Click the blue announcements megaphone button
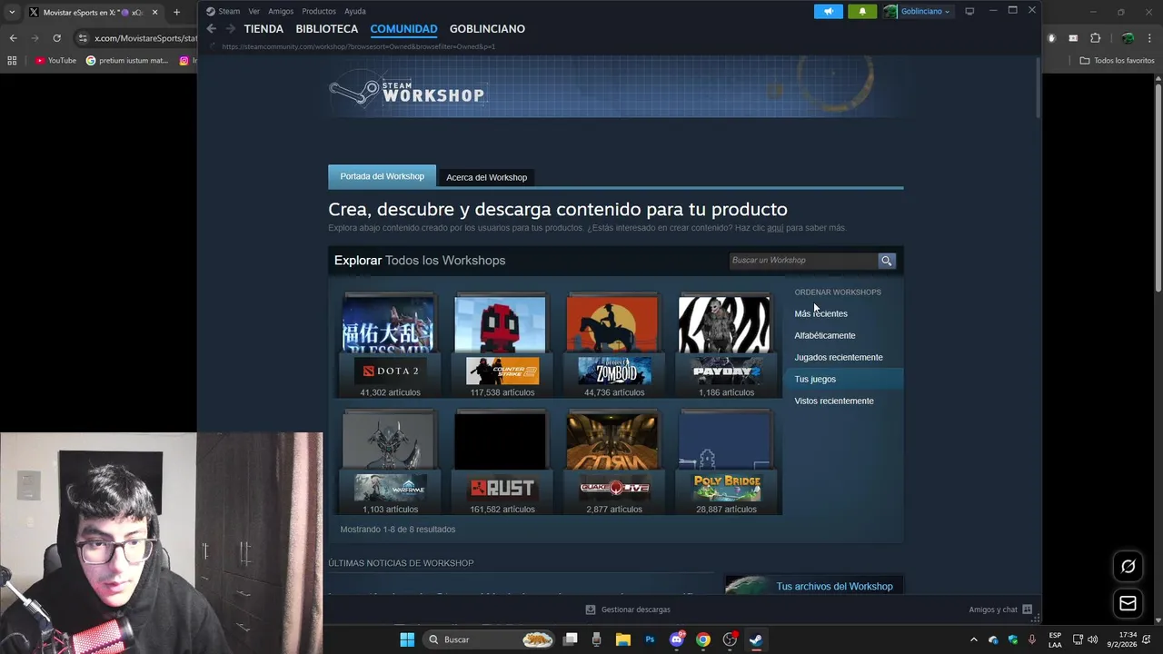Viewport: 1163px width, 654px height. tap(829, 11)
